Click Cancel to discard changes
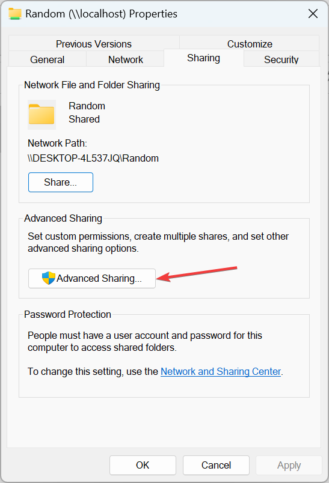The width and height of the screenshot is (329, 483). pos(216,465)
